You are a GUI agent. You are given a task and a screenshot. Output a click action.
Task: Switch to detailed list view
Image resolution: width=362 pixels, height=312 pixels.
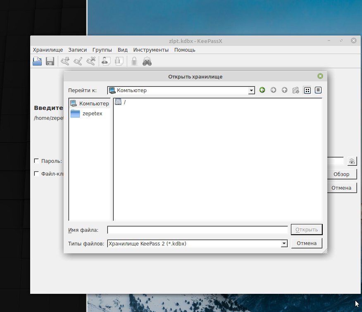(x=318, y=91)
